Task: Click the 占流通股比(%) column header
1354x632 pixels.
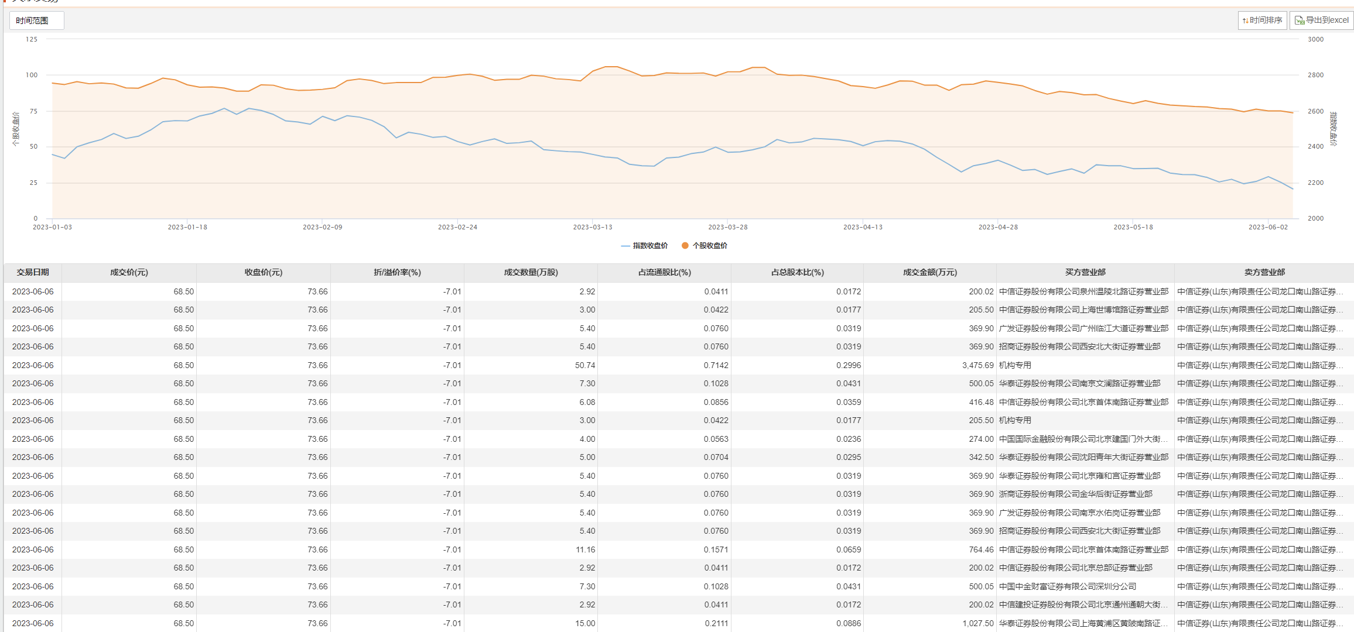Action: pyautogui.click(x=664, y=273)
